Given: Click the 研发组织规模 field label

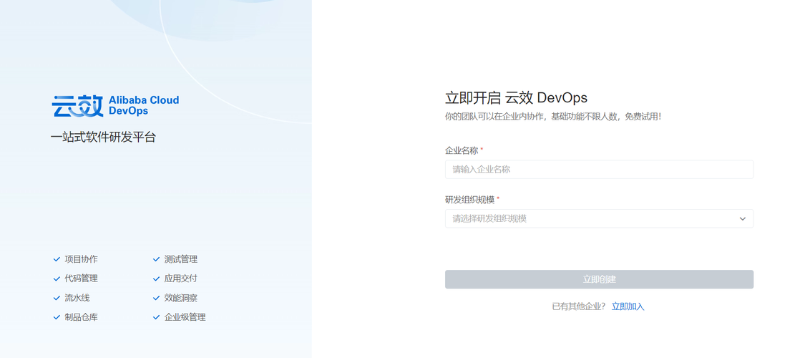Looking at the screenshot, I should coord(470,200).
